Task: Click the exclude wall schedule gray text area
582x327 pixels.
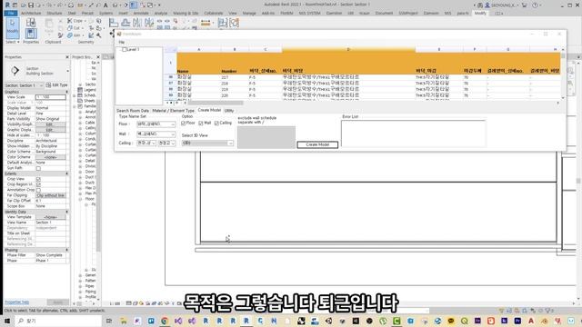Action: 266,137
